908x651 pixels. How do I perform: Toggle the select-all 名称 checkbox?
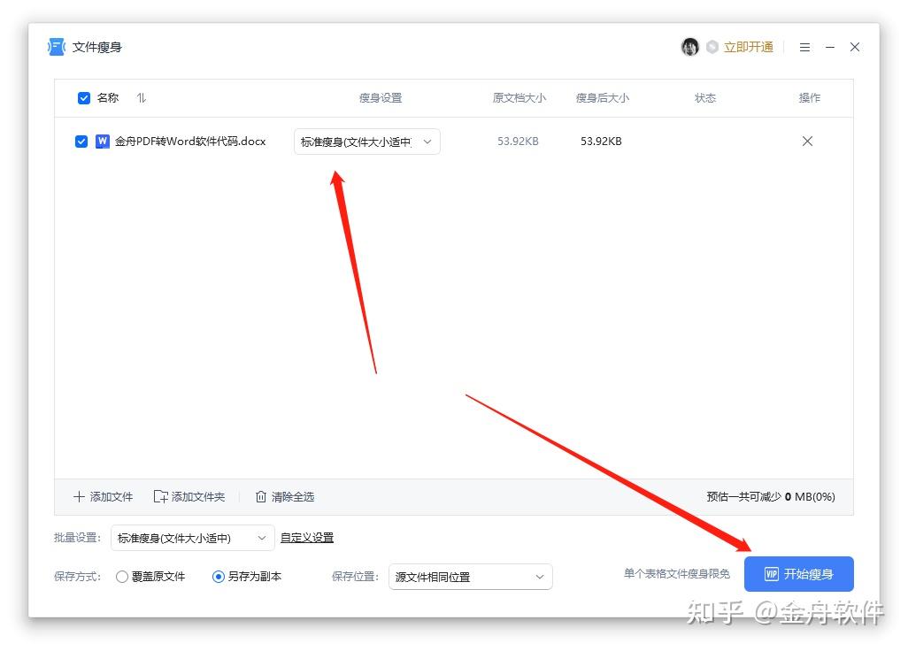click(x=84, y=98)
